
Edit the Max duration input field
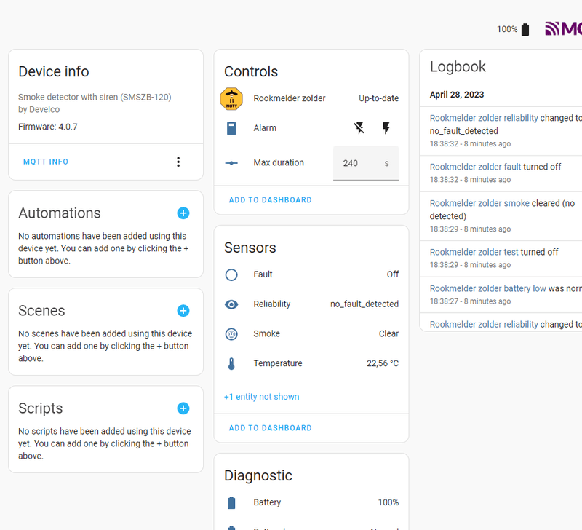(x=356, y=163)
